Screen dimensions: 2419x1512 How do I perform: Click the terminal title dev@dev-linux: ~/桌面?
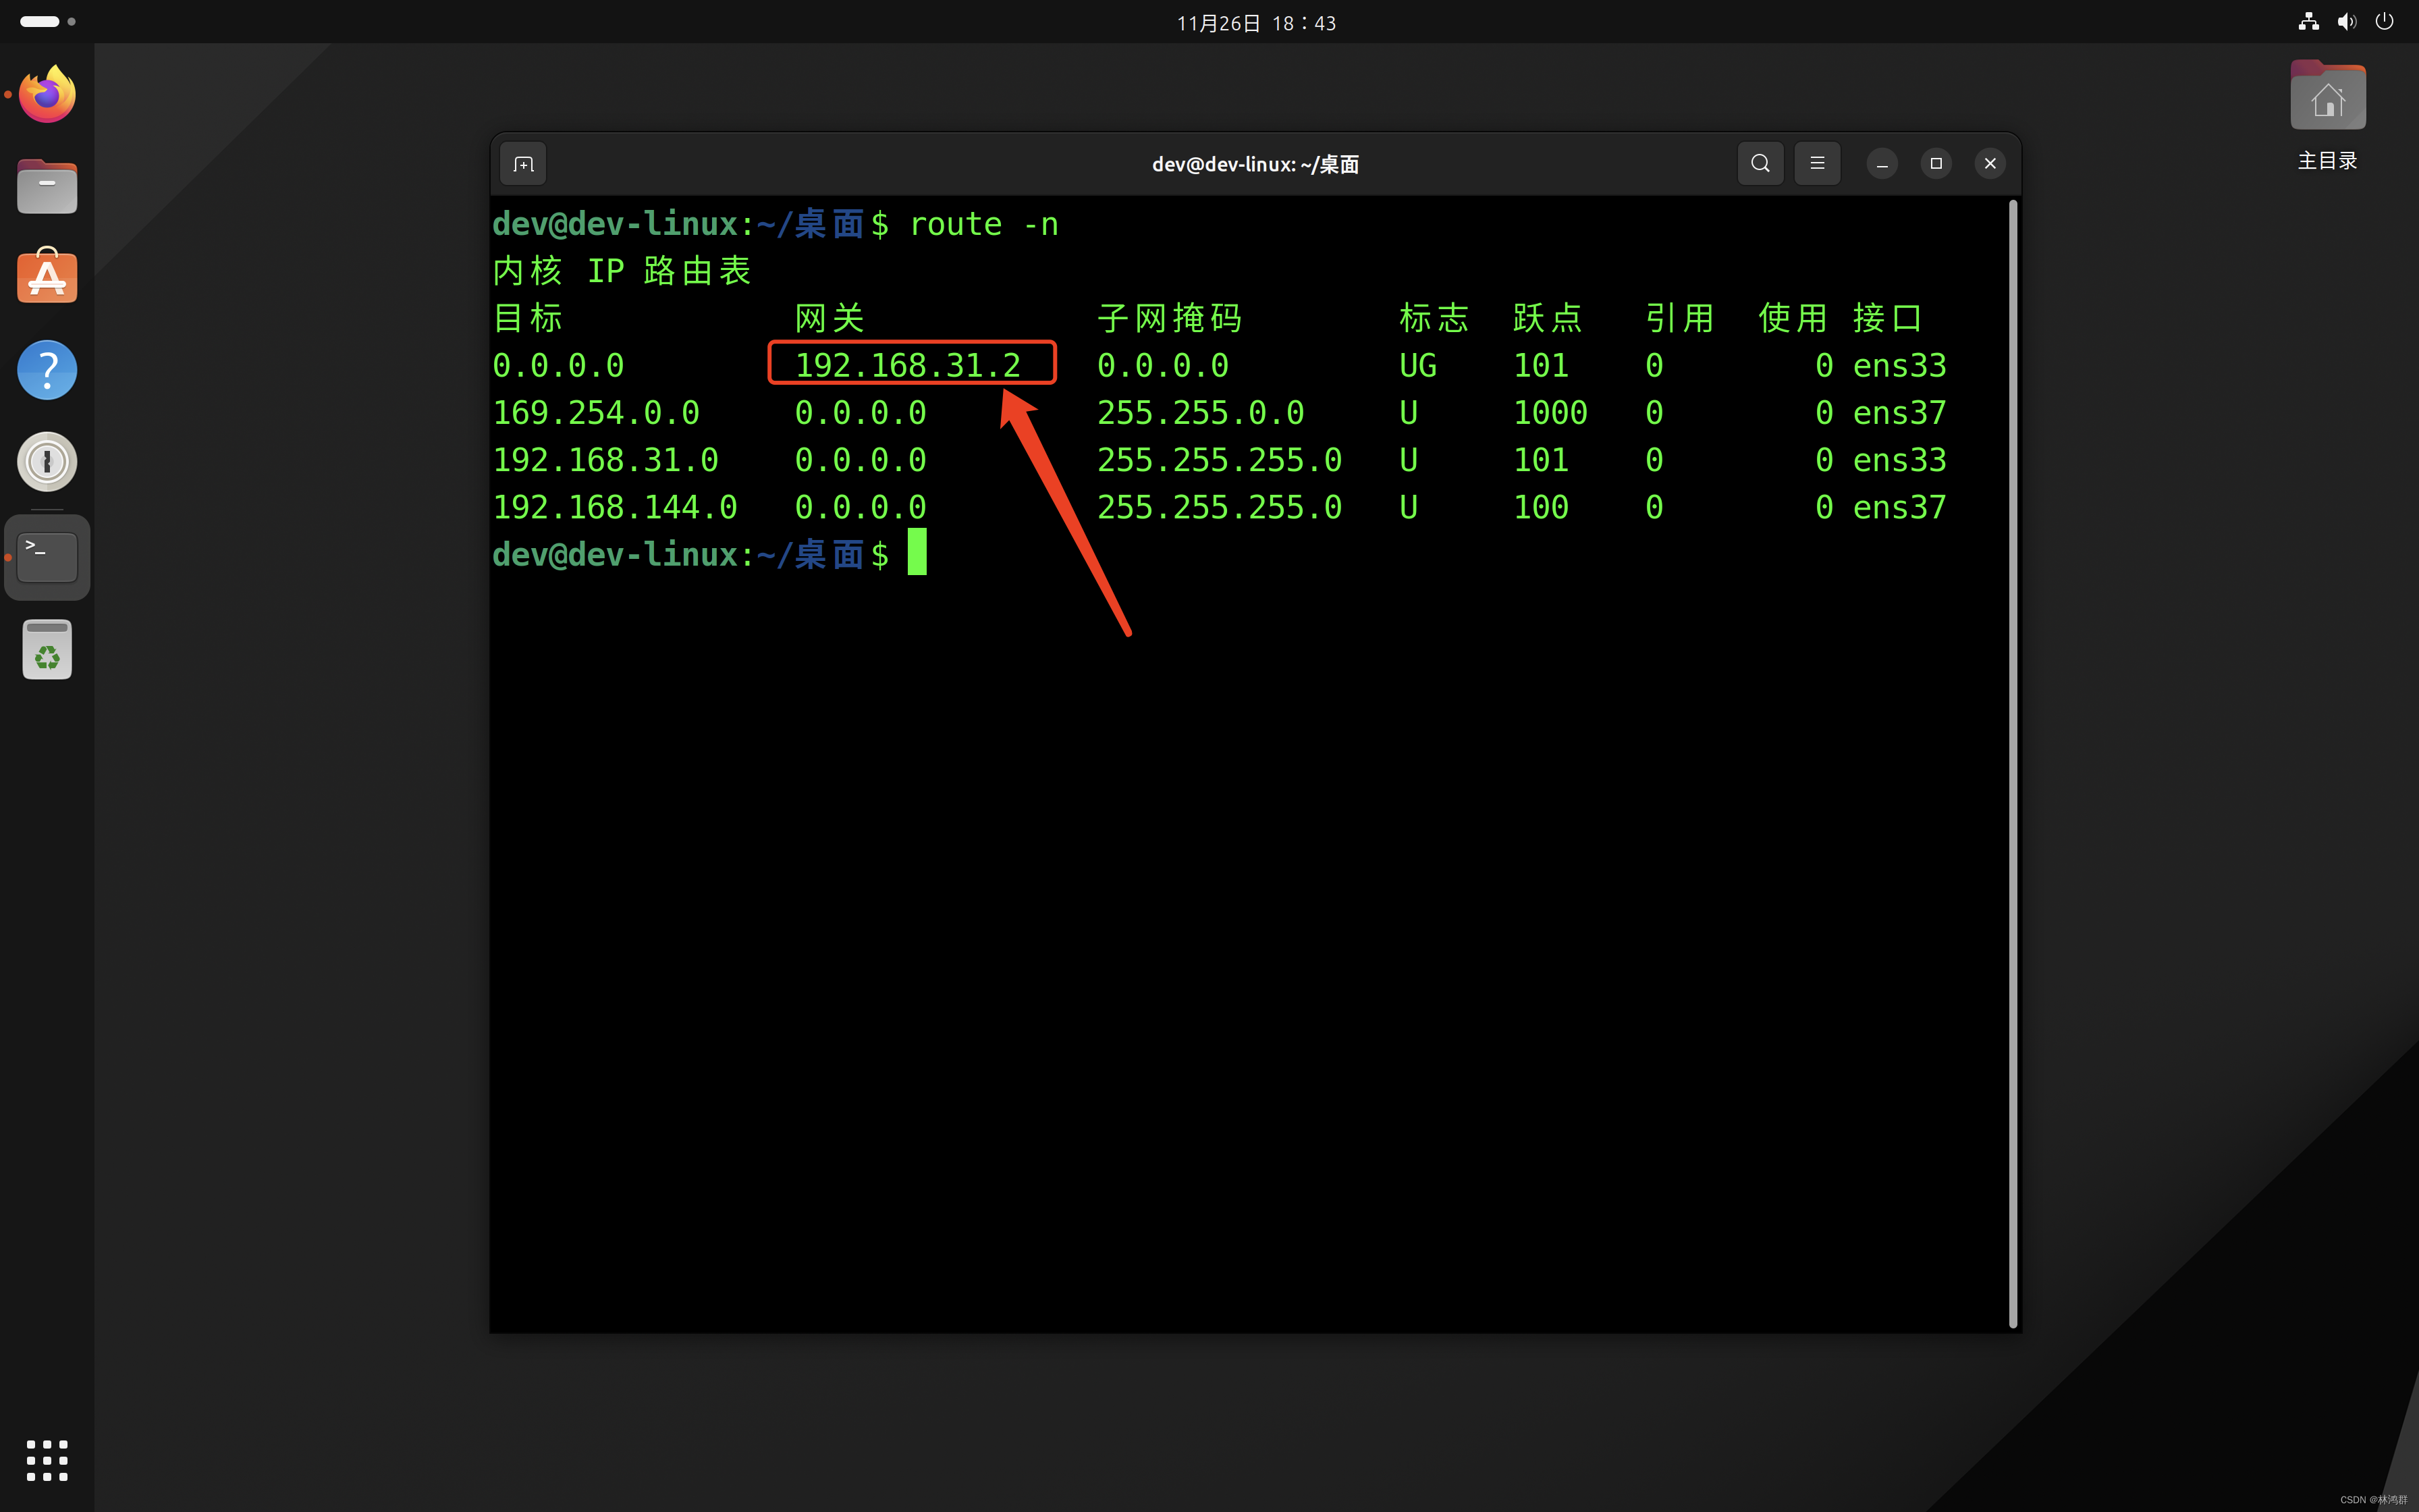[x=1255, y=164]
